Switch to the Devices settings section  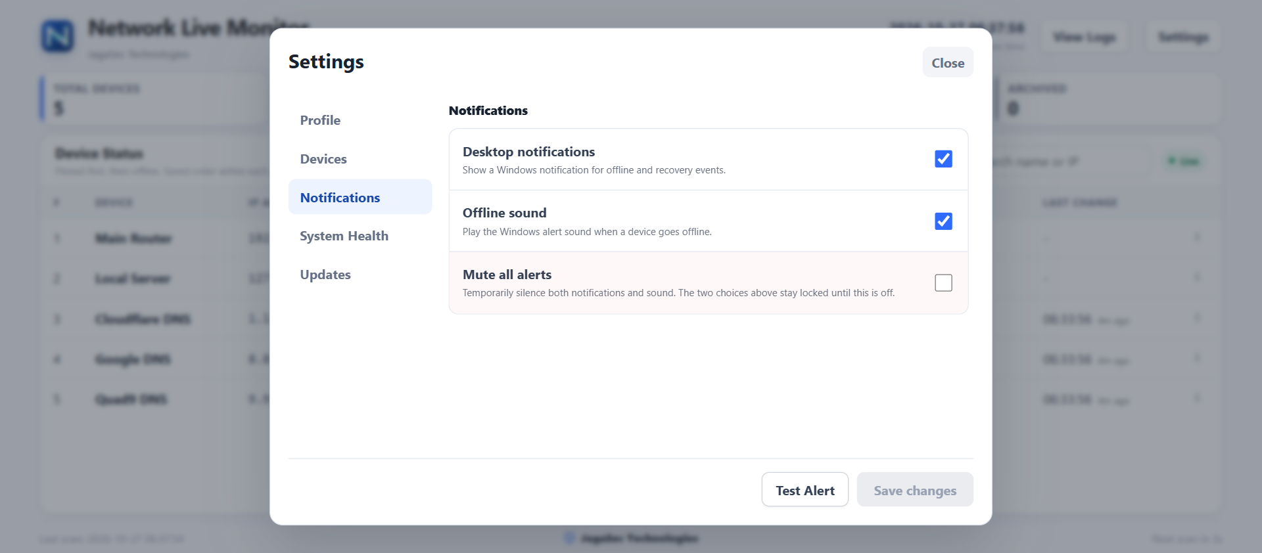[x=360, y=159]
